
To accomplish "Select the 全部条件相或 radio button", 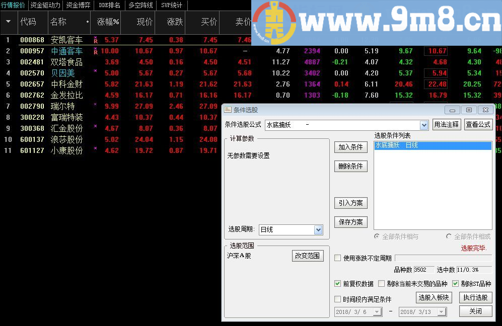I will tap(449, 236).
